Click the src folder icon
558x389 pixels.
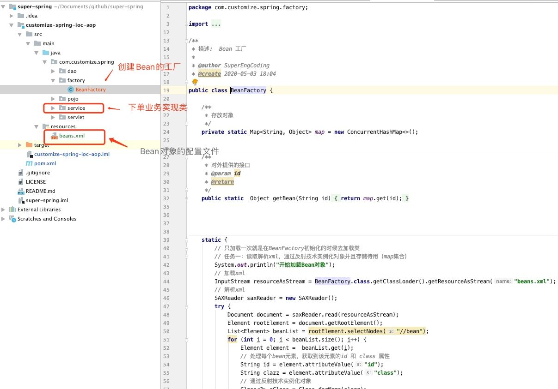click(x=29, y=34)
